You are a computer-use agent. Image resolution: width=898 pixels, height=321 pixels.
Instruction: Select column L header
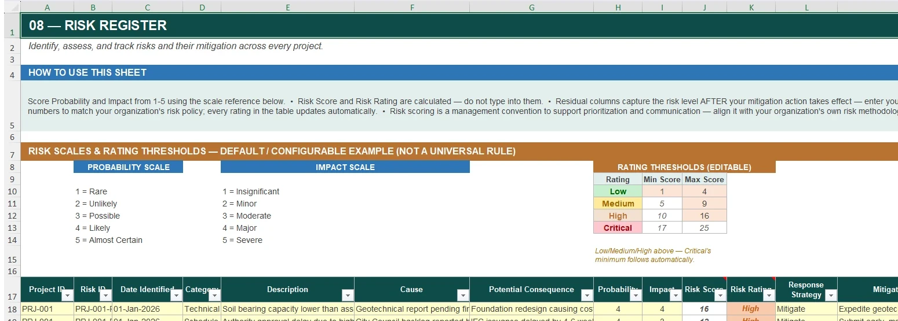(806, 7)
